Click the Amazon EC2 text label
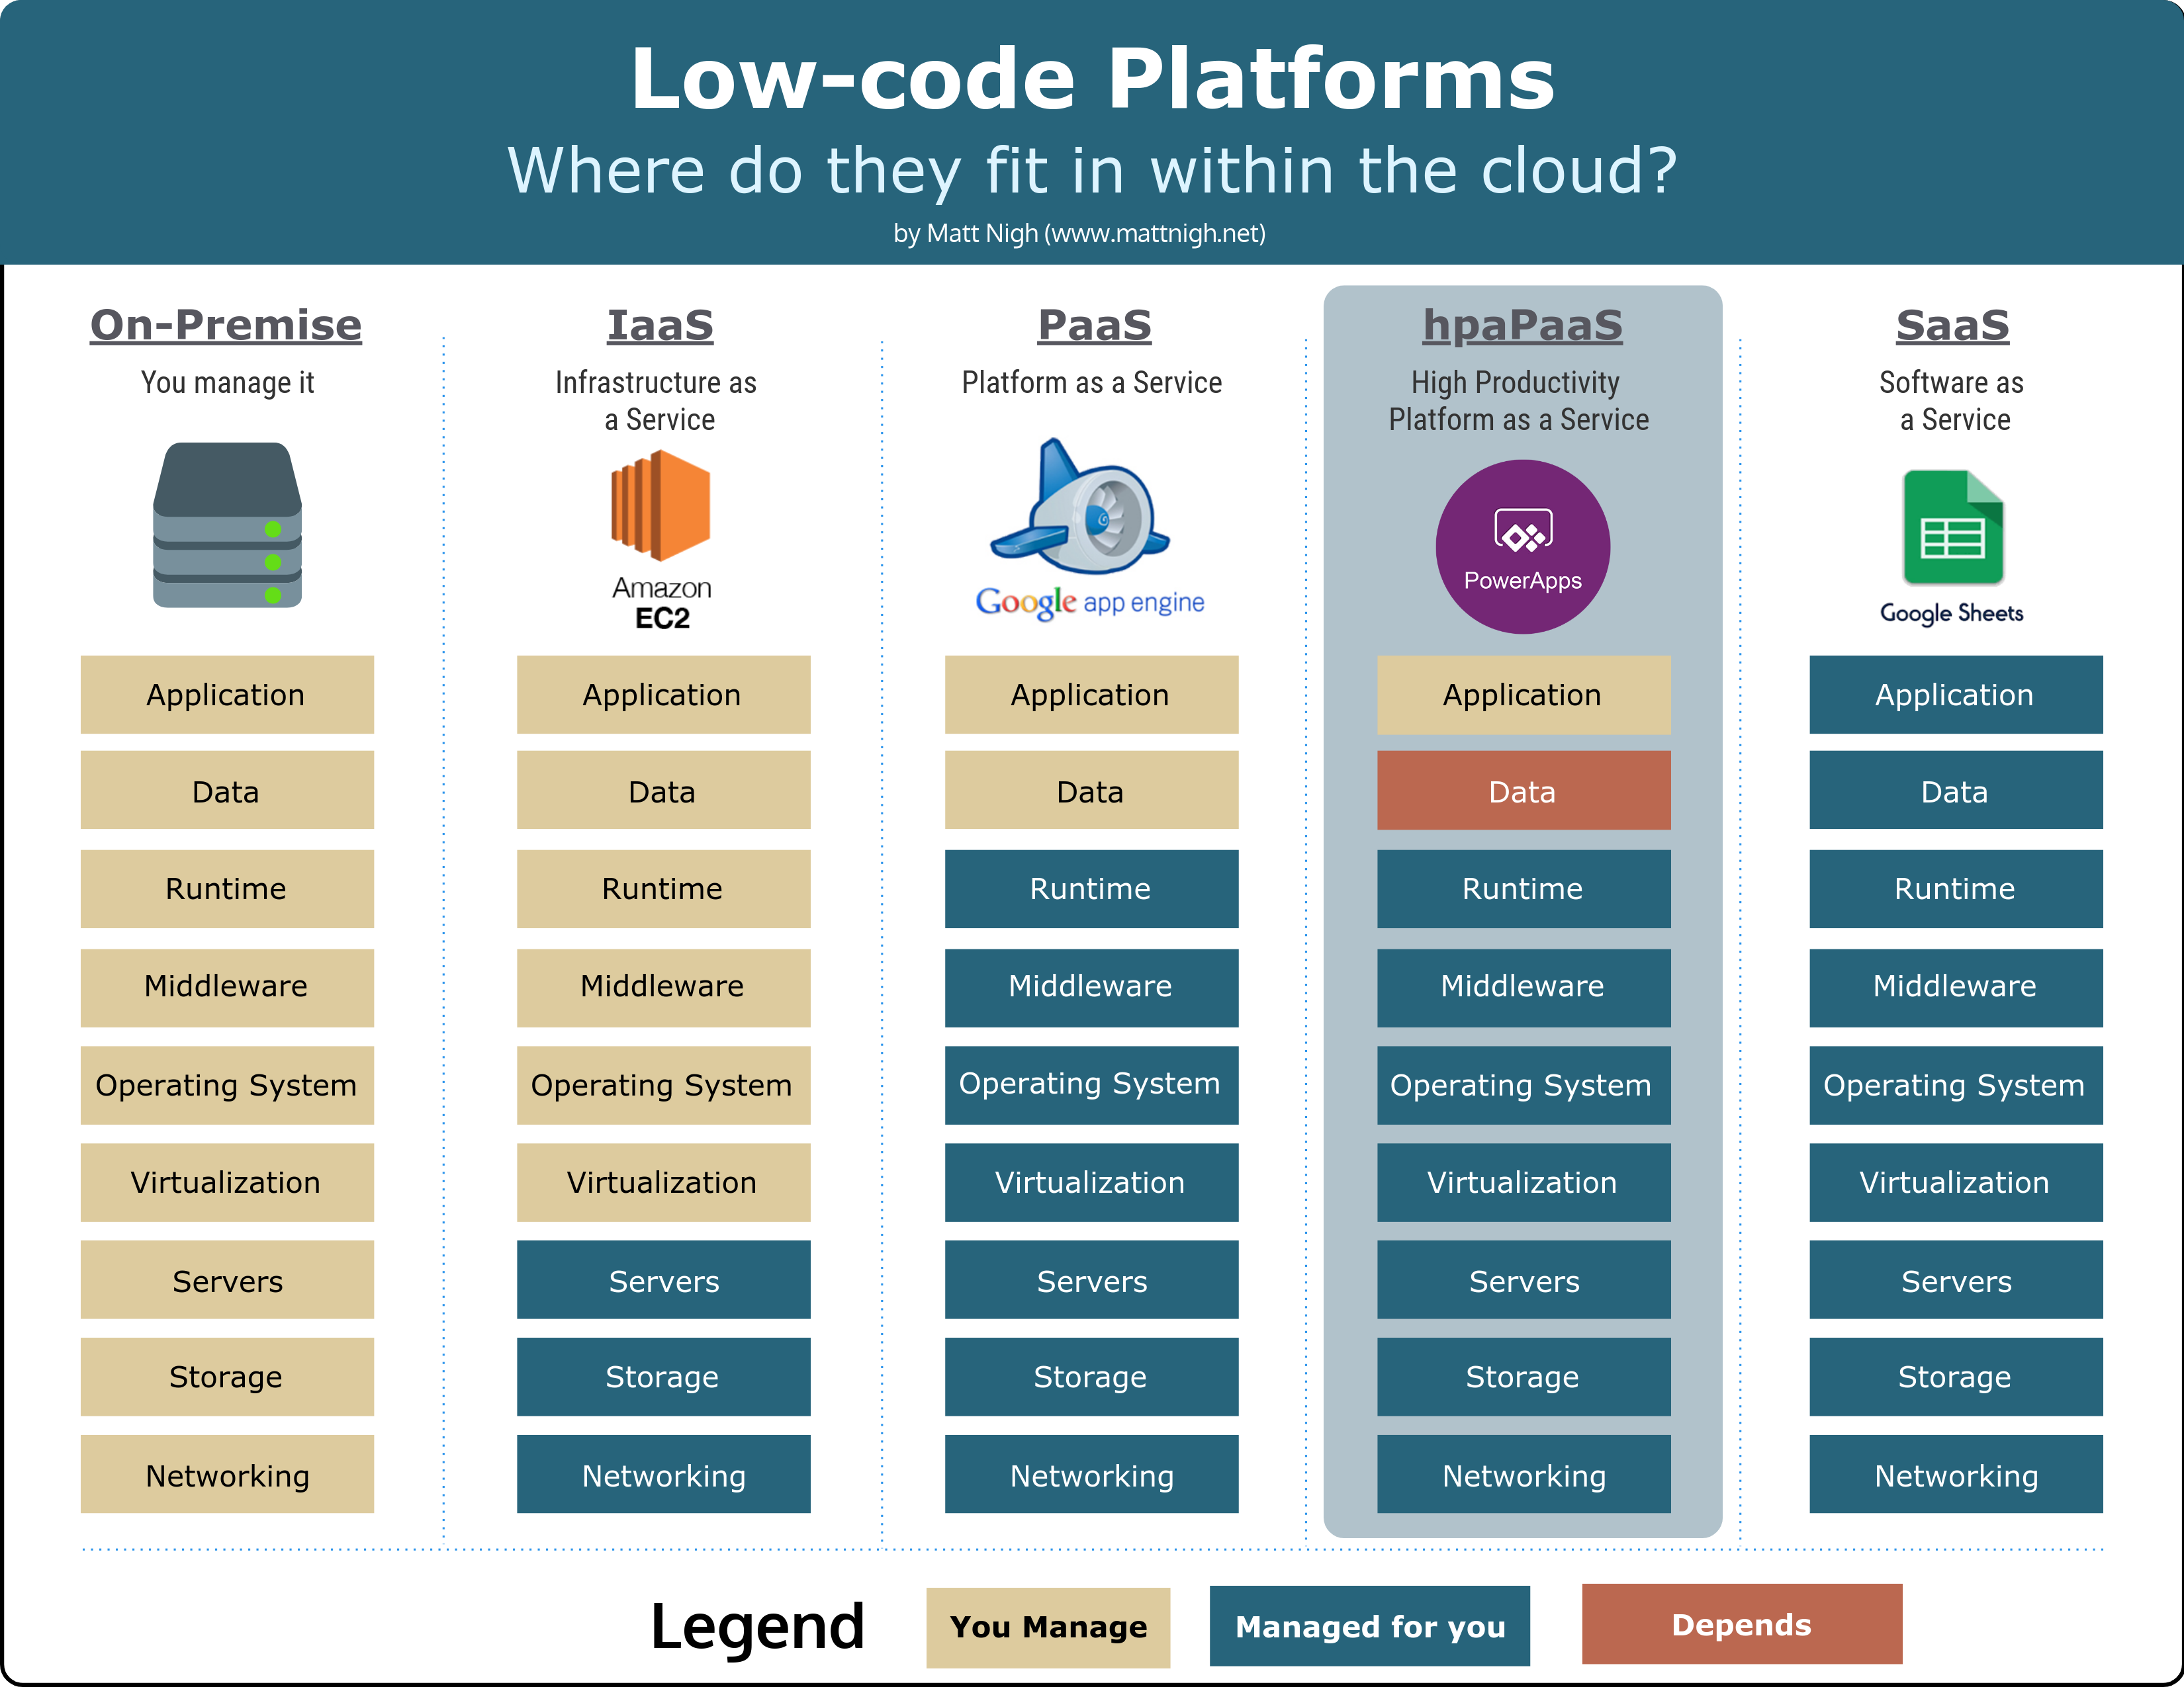 click(x=661, y=603)
